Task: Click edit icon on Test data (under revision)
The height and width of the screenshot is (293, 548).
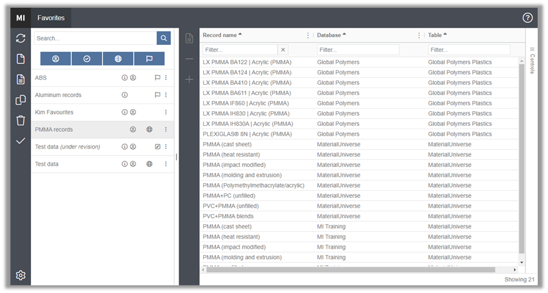Action: [158, 146]
